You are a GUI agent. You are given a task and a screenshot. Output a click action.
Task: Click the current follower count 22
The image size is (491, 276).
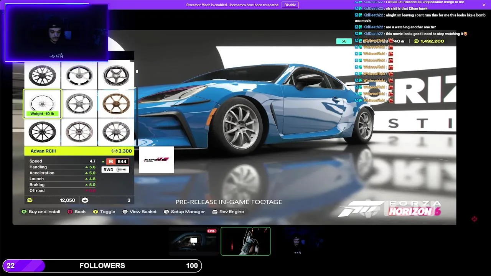point(11,266)
